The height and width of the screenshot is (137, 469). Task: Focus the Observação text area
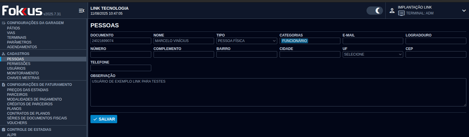278,92
